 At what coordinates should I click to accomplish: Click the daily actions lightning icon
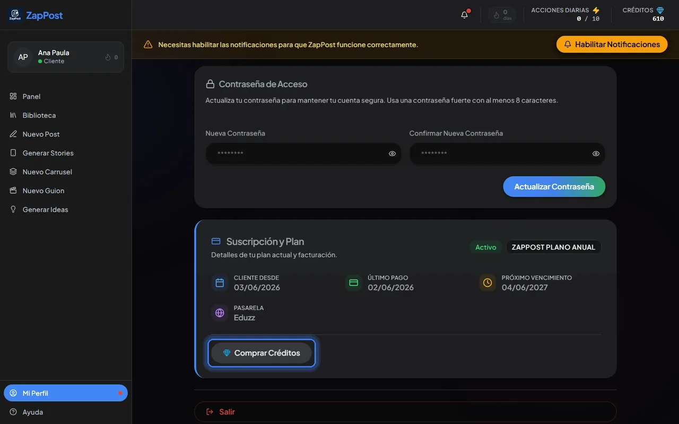pyautogui.click(x=596, y=10)
